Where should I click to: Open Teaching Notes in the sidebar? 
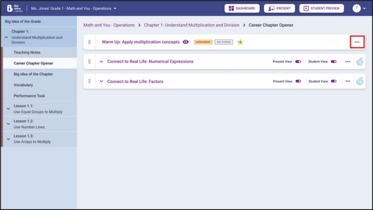coord(27,52)
